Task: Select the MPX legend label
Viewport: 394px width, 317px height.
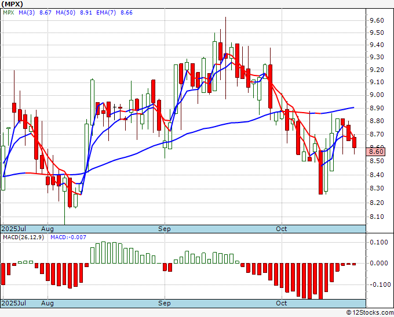Action: [9, 13]
